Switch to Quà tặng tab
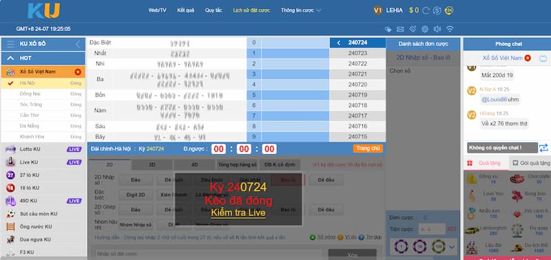This screenshot has height=260, width=551. pos(486,163)
